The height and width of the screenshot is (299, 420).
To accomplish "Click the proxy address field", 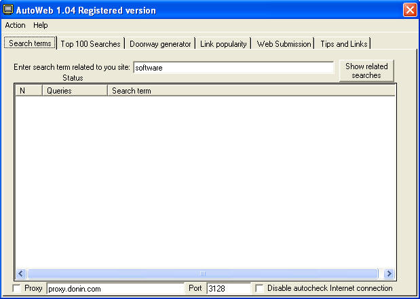I will point(115,289).
